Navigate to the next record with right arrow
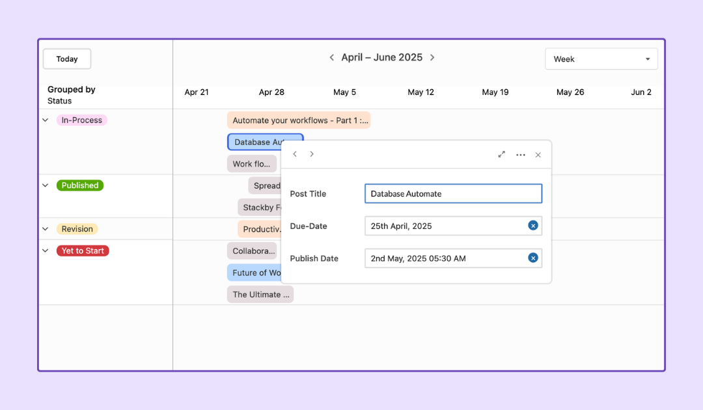 (312, 154)
